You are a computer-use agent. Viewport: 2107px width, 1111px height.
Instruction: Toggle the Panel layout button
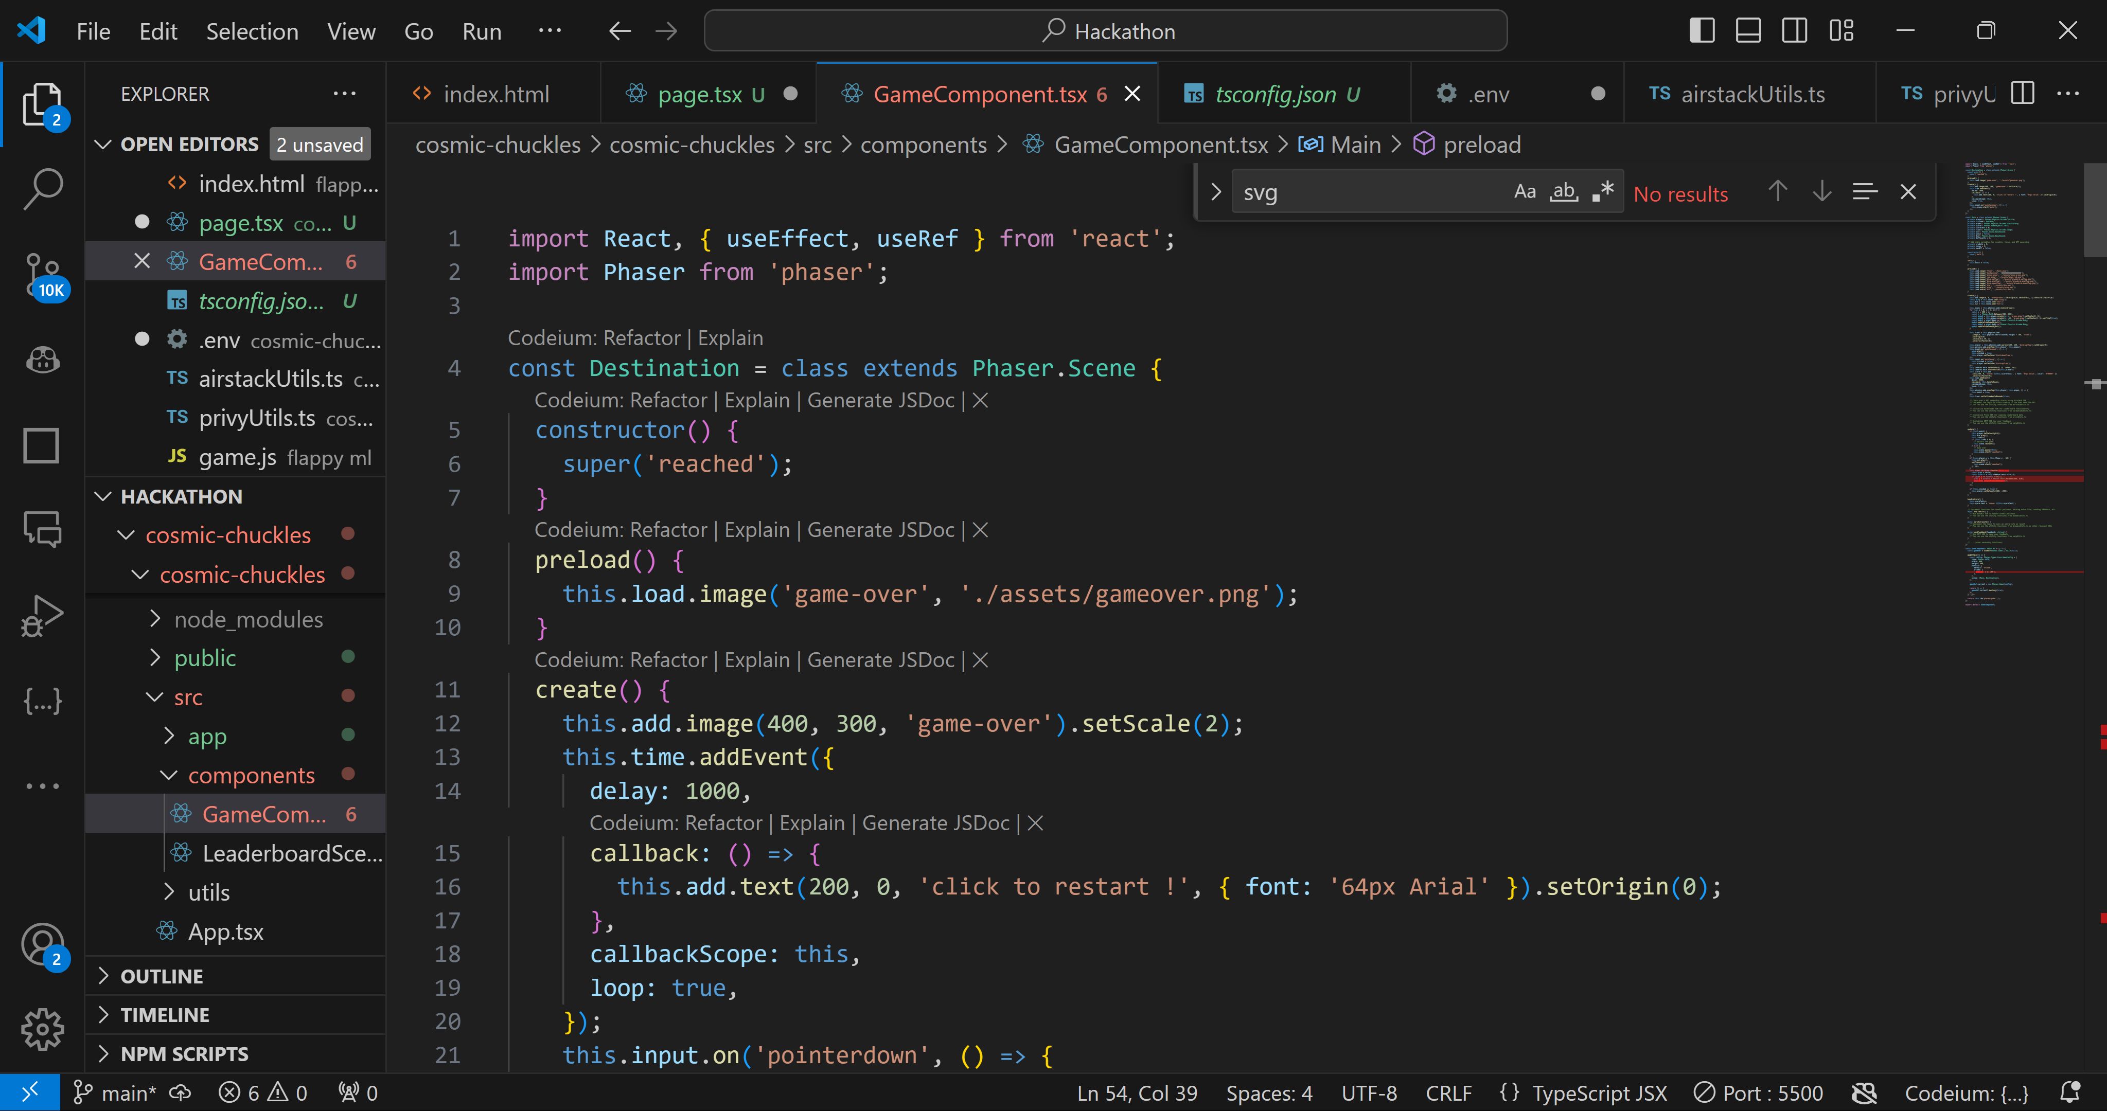[1749, 31]
